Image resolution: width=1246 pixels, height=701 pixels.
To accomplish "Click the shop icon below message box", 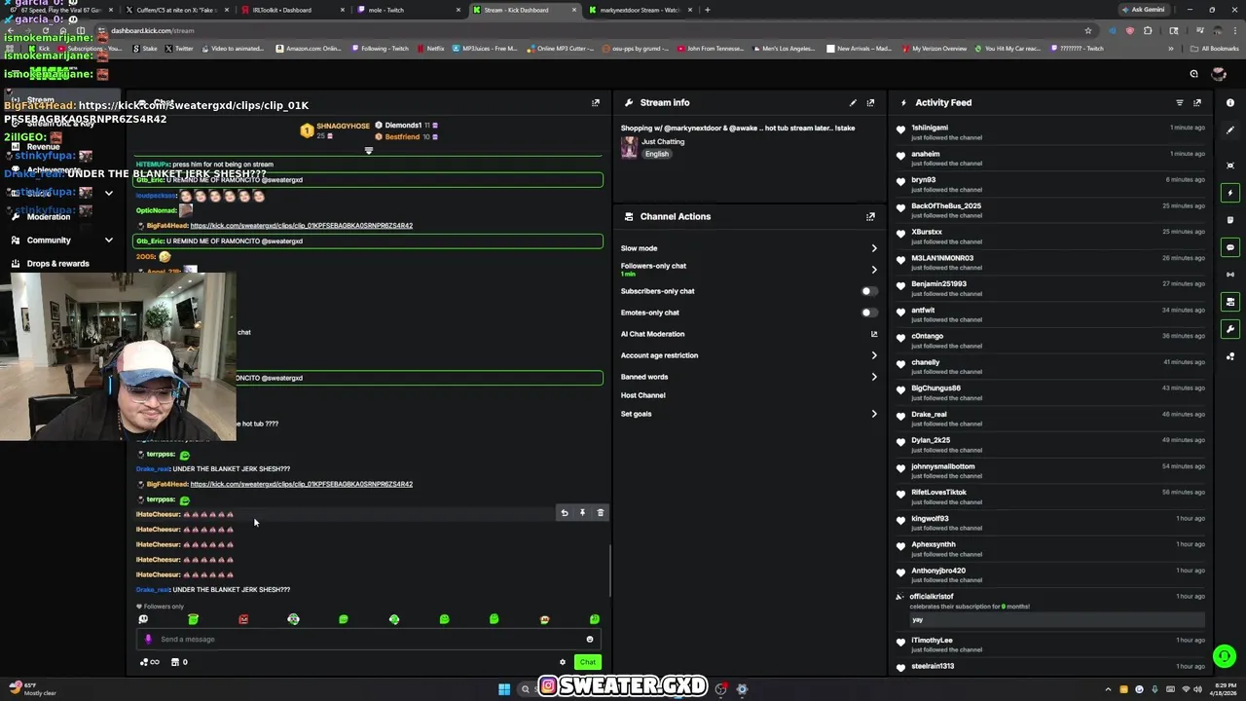I will tap(175, 662).
